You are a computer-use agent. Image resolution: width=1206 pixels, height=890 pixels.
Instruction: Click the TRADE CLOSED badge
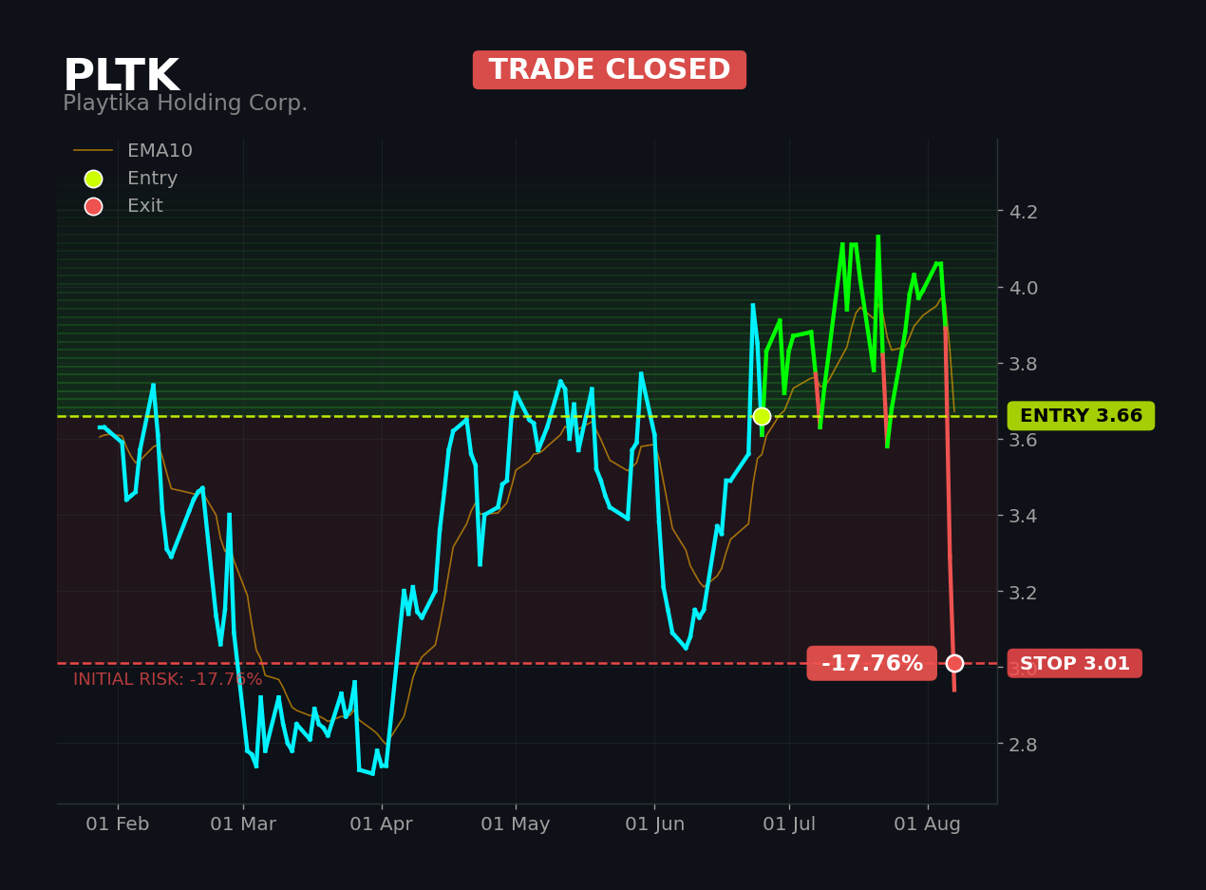click(x=610, y=70)
